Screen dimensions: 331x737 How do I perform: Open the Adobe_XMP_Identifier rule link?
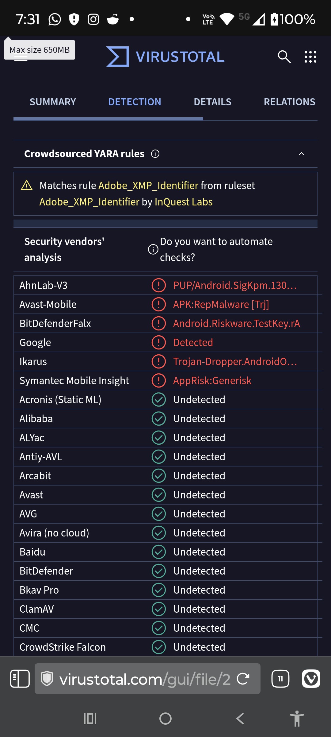148,185
